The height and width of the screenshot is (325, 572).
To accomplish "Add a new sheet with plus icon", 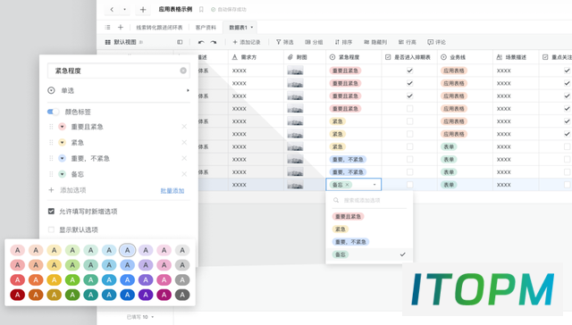I will click(x=121, y=28).
